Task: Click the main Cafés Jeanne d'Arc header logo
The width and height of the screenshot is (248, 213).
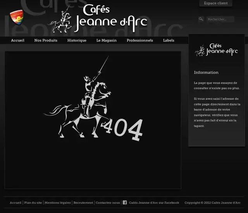Action: (98, 18)
